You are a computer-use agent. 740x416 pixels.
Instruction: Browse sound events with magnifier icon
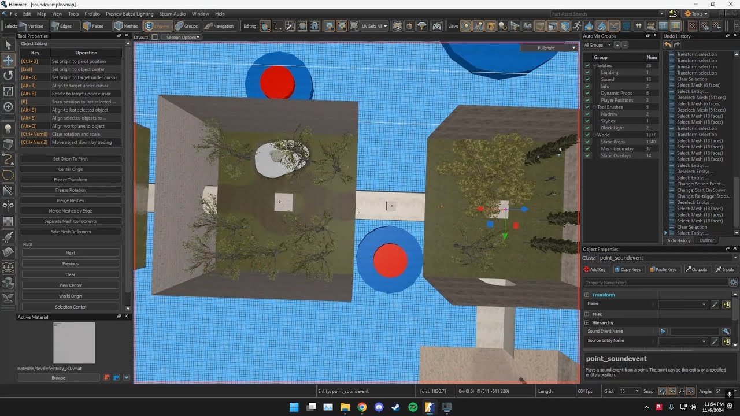726,332
